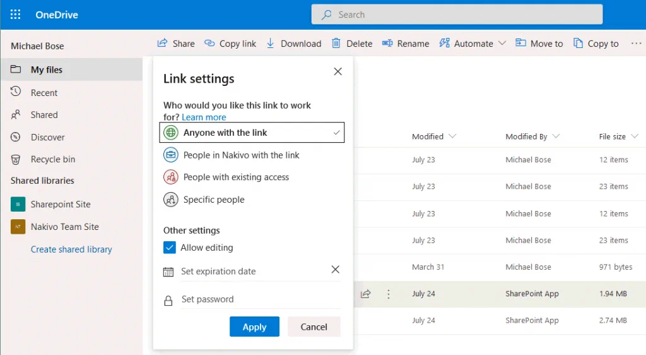Expand the Automate dropdown menu

[x=502, y=43]
